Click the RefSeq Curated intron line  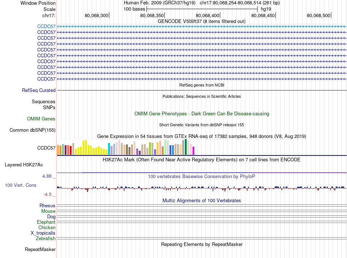pyautogui.click(x=202, y=90)
